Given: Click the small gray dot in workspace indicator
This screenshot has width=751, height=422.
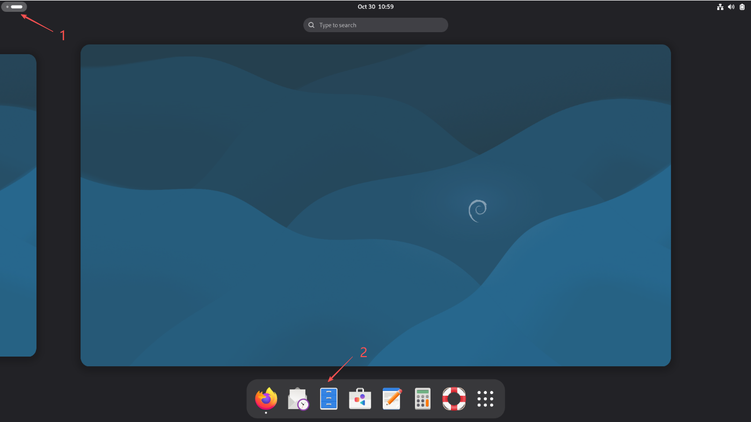Looking at the screenshot, I should [7, 7].
